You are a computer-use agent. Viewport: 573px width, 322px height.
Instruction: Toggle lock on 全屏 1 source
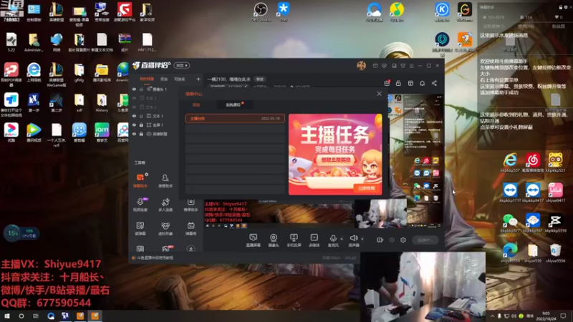141,125
